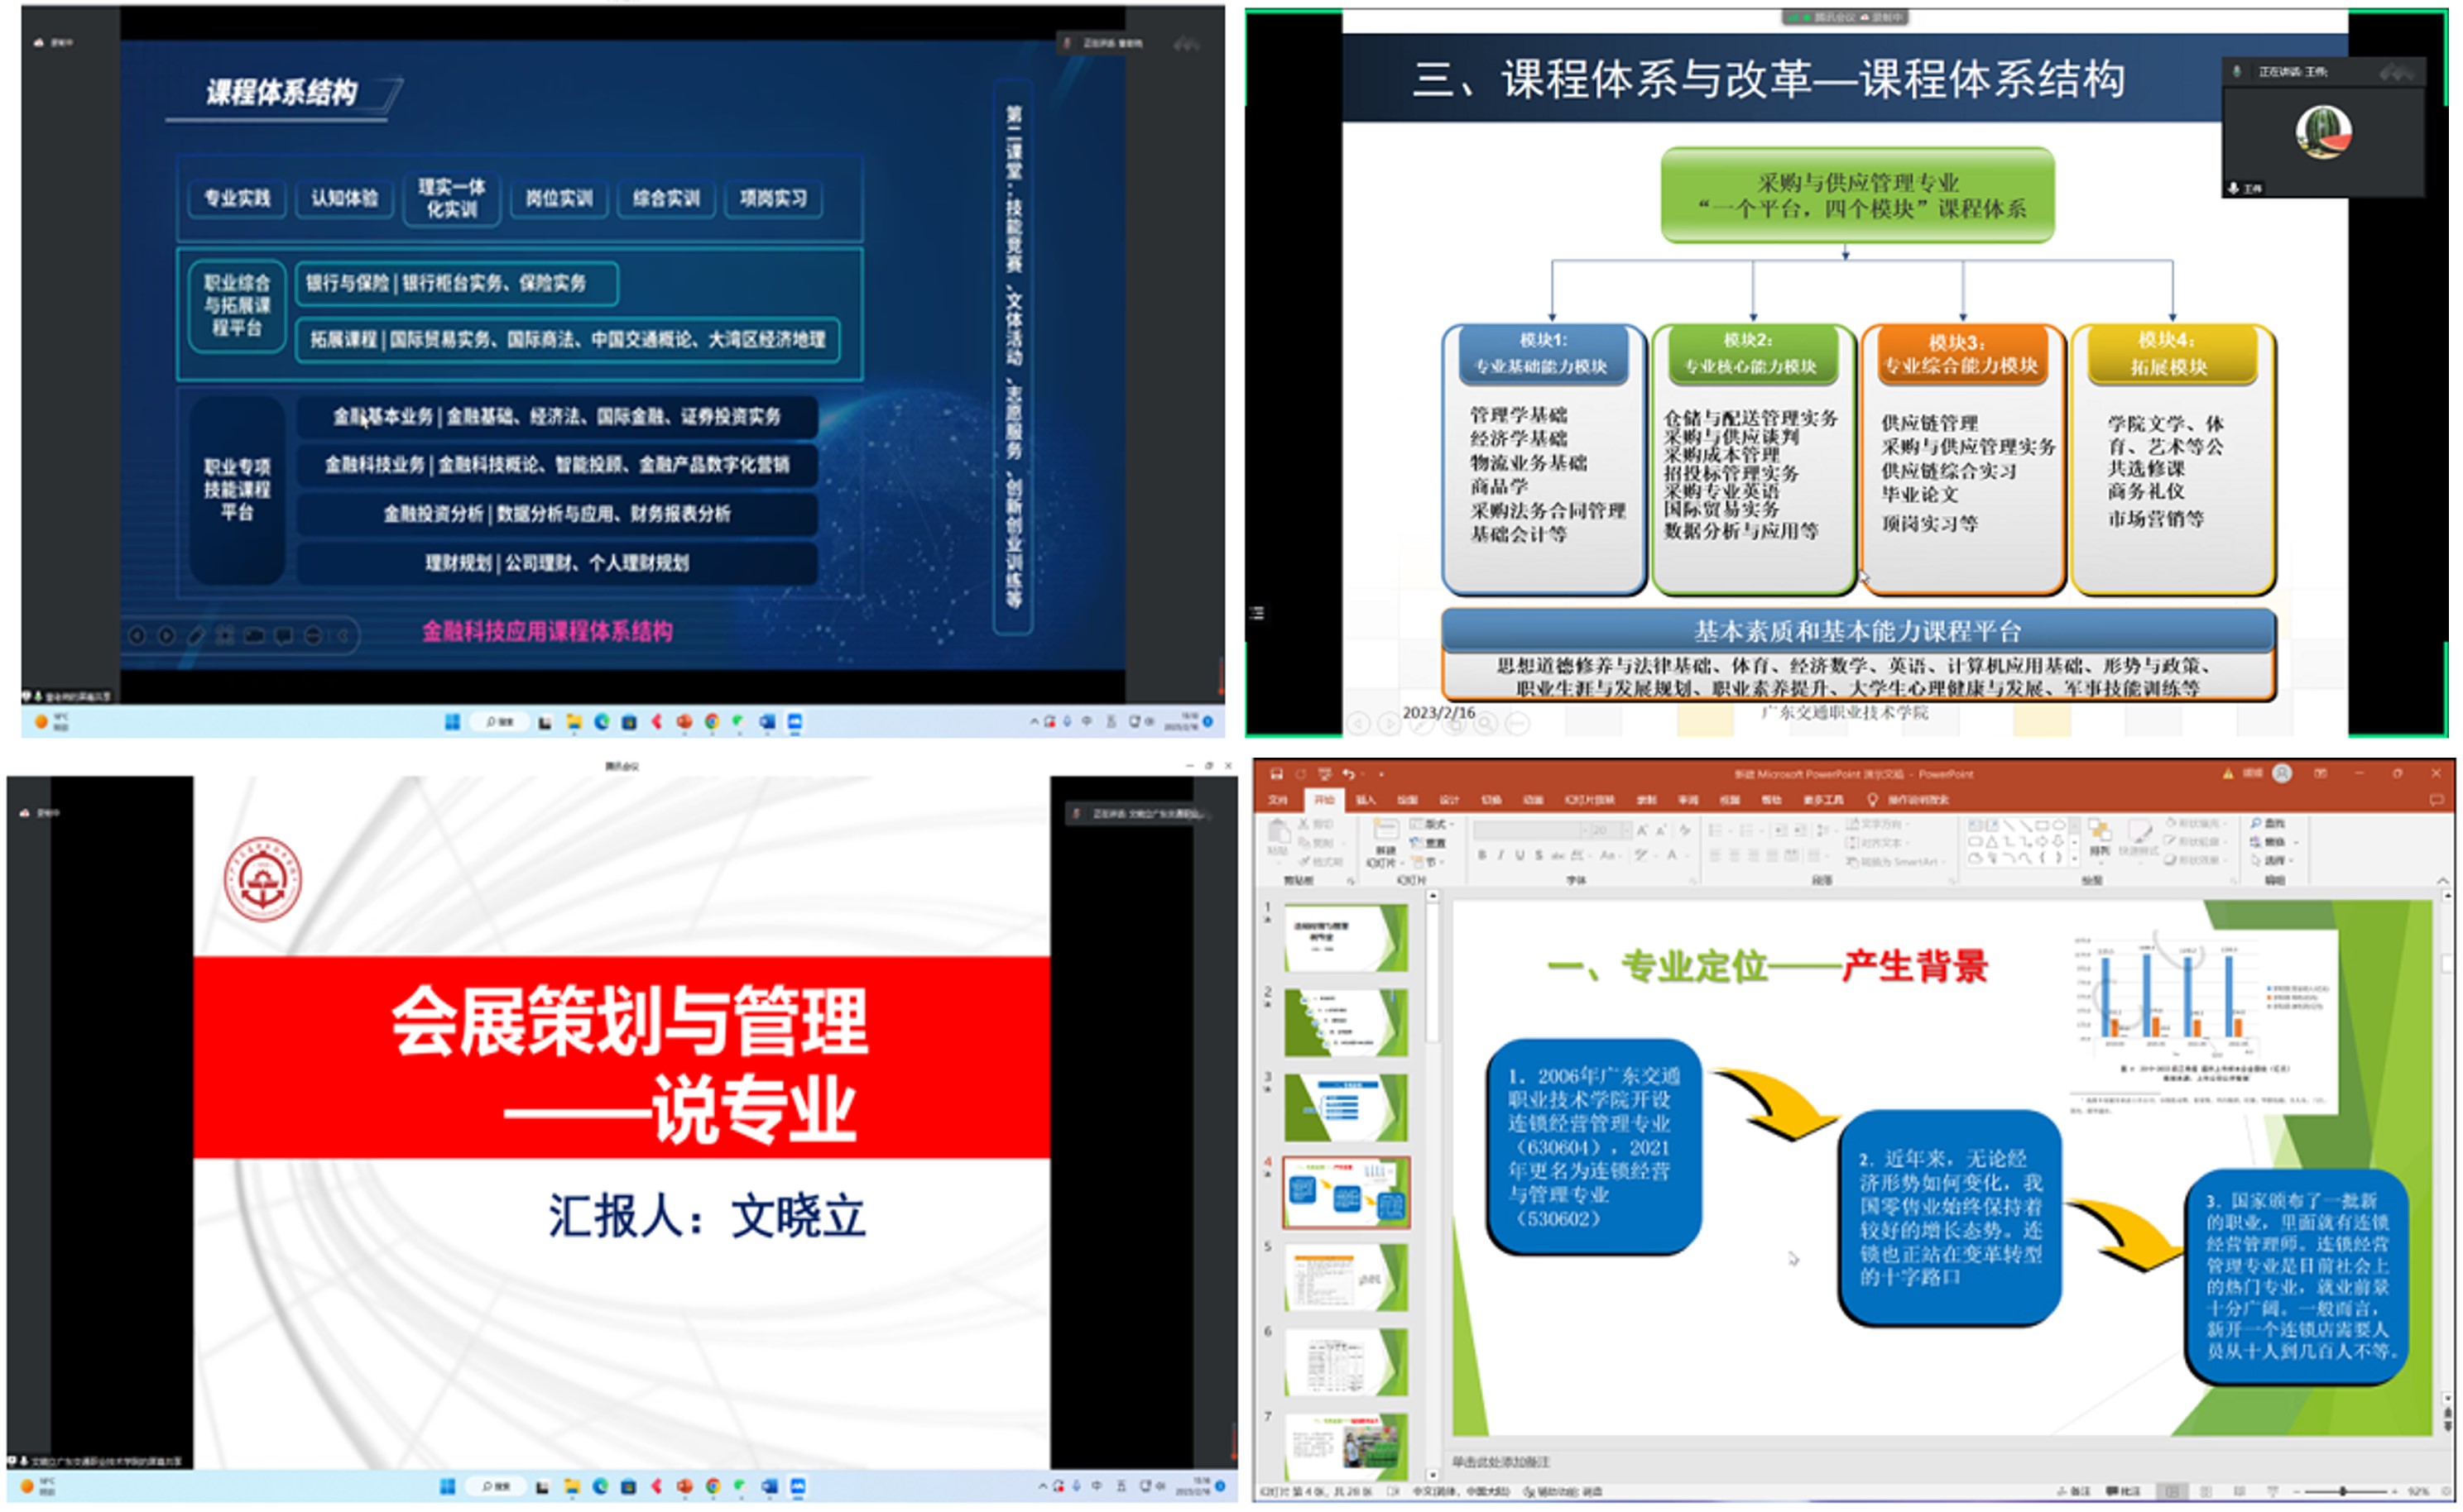This screenshot has width=2463, height=1512.
Task: Open Shape Fill (形状填充) dropdown
Action: pos(2196,824)
